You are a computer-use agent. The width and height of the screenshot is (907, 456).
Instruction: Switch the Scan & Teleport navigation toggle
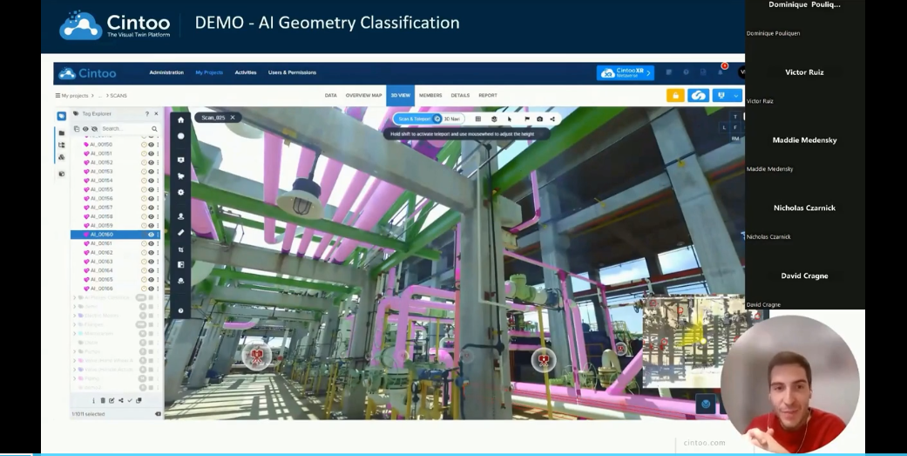click(x=416, y=119)
